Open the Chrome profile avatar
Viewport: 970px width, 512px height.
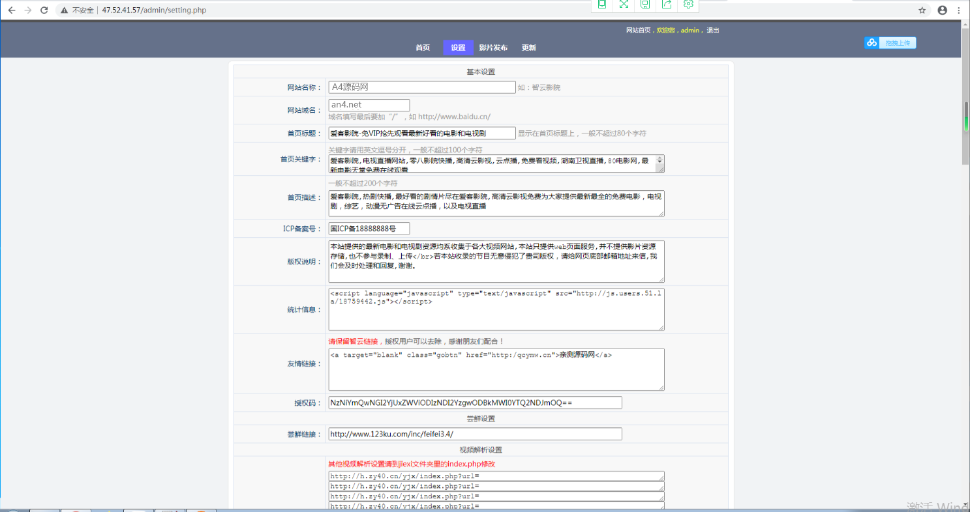click(942, 10)
